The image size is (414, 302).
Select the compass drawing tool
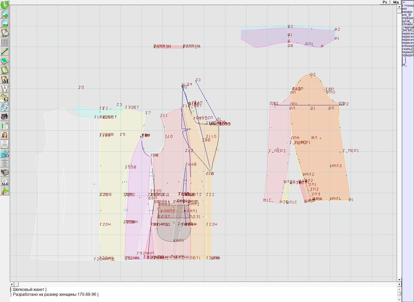[5, 89]
